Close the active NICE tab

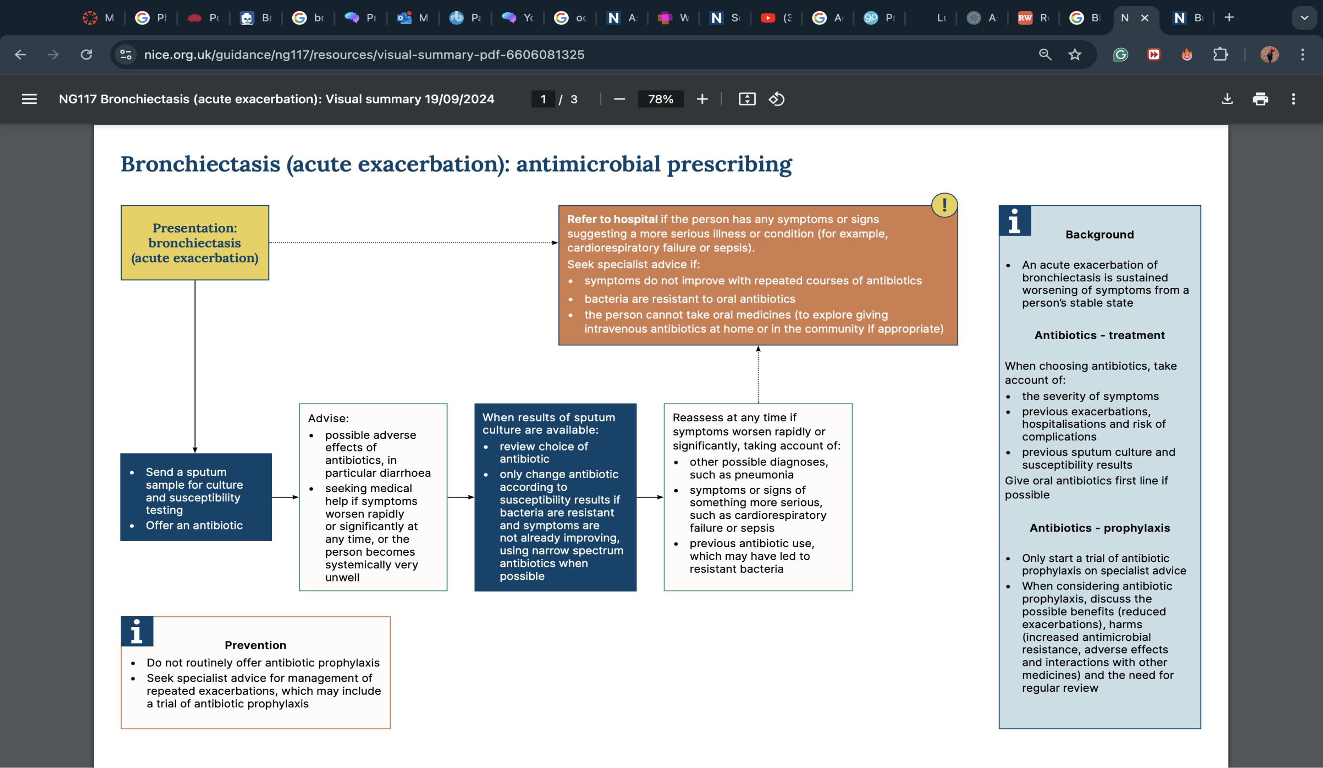tap(1145, 18)
